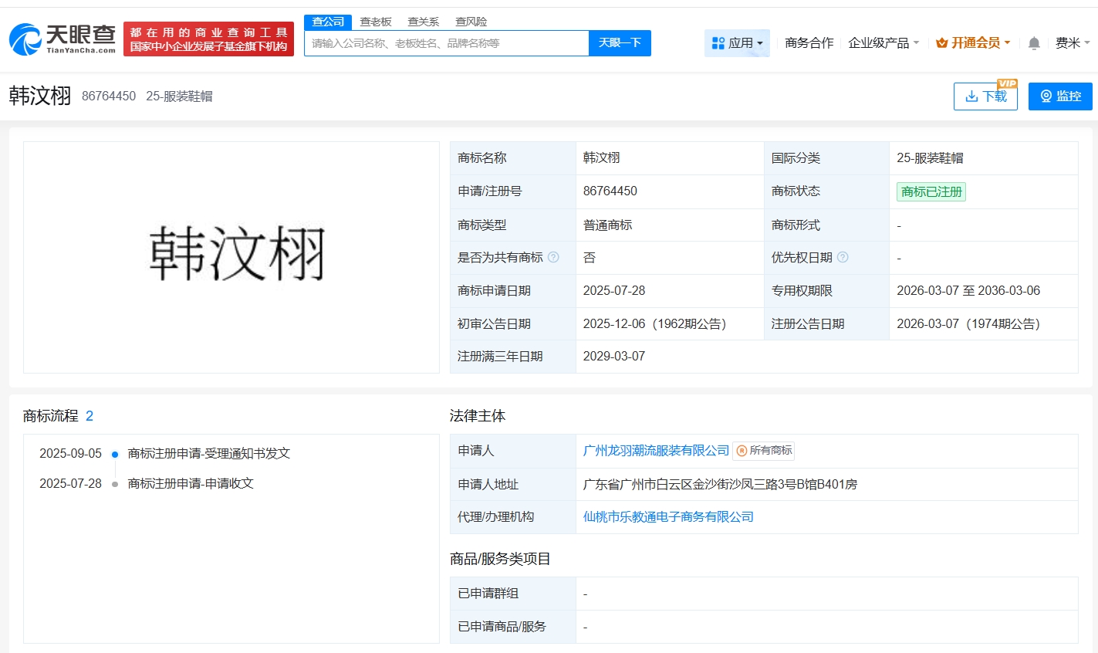The image size is (1098, 653).
Task: Click the 开通会员 crown icon
Action: tap(941, 43)
